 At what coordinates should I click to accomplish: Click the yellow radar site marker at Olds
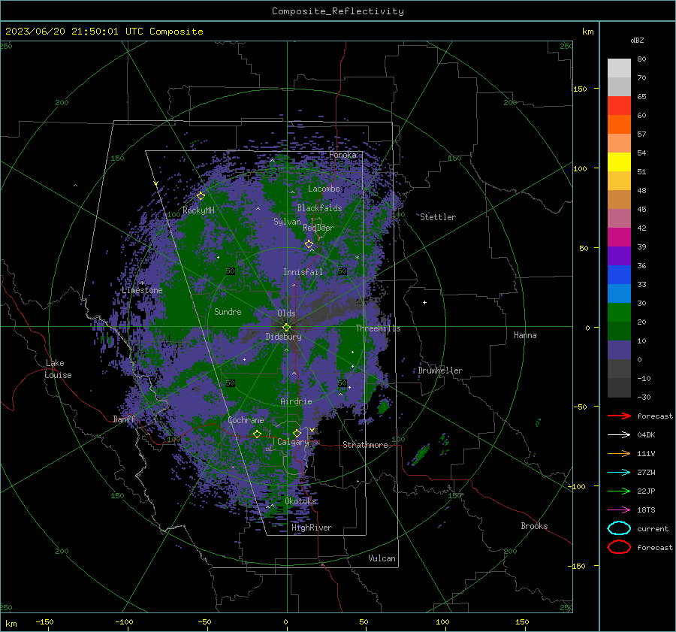click(x=286, y=327)
